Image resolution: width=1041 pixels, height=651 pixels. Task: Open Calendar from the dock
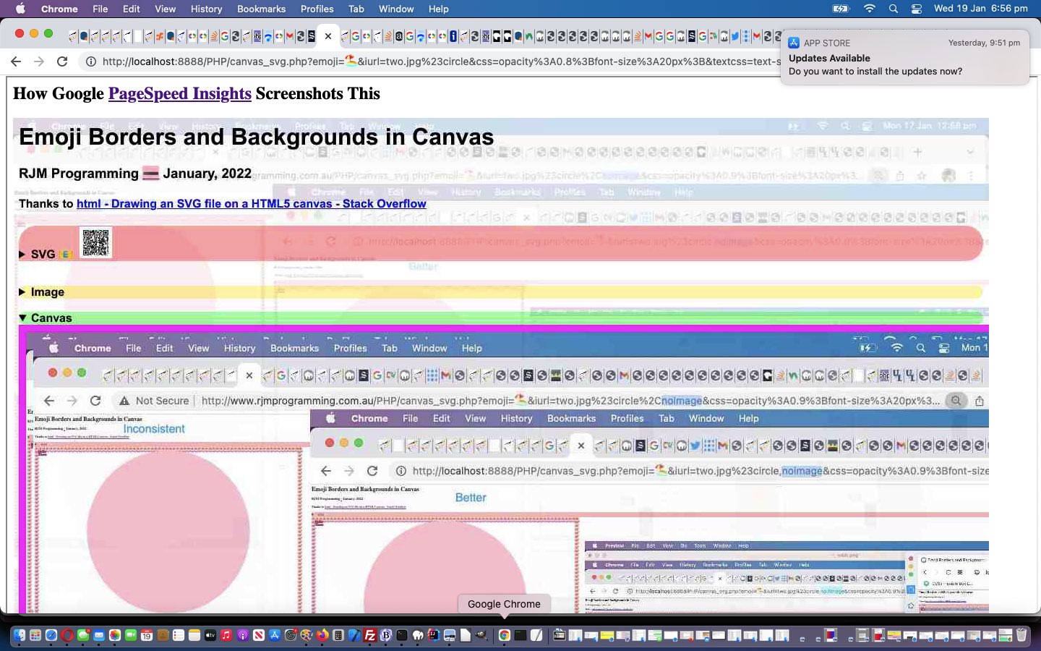[146, 636]
